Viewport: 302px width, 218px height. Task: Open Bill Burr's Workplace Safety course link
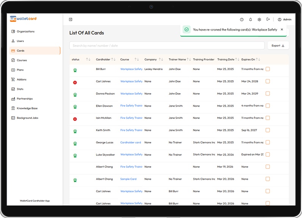[131, 69]
